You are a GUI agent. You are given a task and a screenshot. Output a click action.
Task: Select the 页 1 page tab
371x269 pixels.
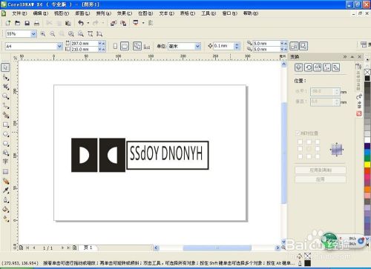[x=88, y=248]
